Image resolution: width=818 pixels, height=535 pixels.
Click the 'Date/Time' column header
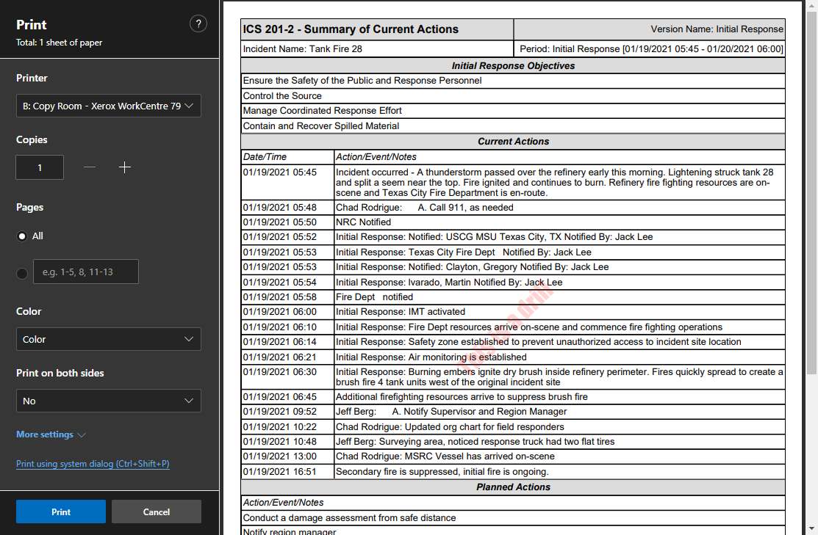(265, 157)
